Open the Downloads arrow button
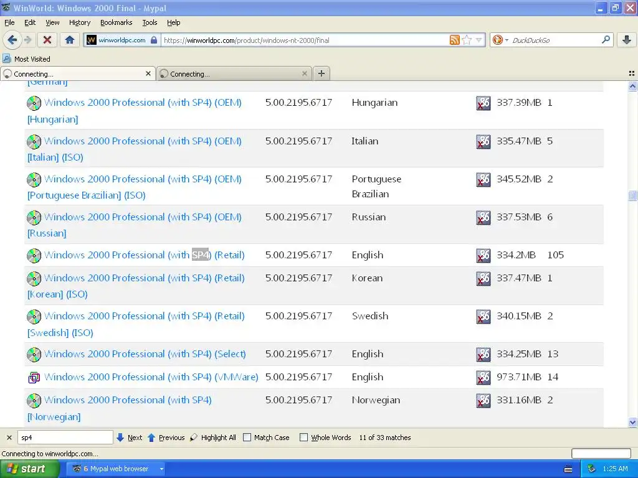638x478 pixels. 627,40
